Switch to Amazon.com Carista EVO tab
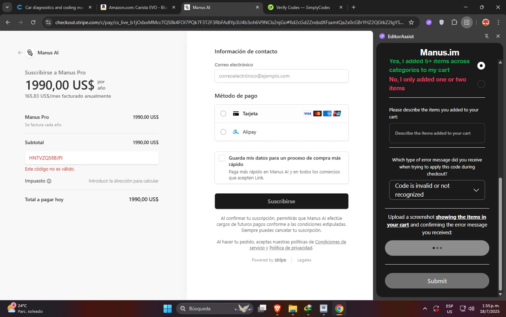Screen dimensions: 506x317 pyautogui.click(x=138, y=7)
